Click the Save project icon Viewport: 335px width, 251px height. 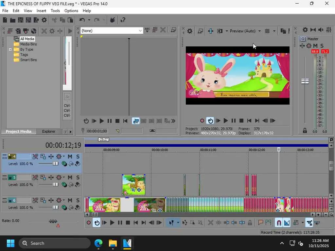pos(21,20)
